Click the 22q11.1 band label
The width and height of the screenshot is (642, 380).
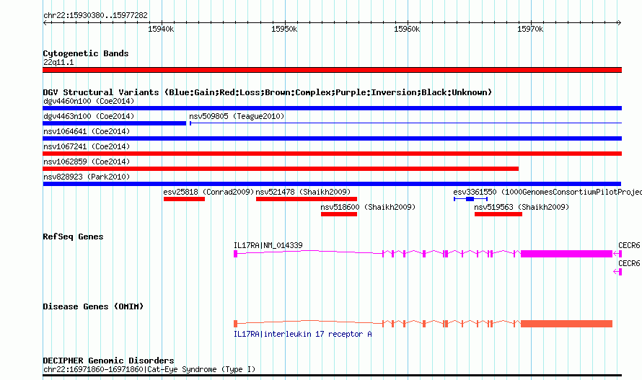pos(58,62)
